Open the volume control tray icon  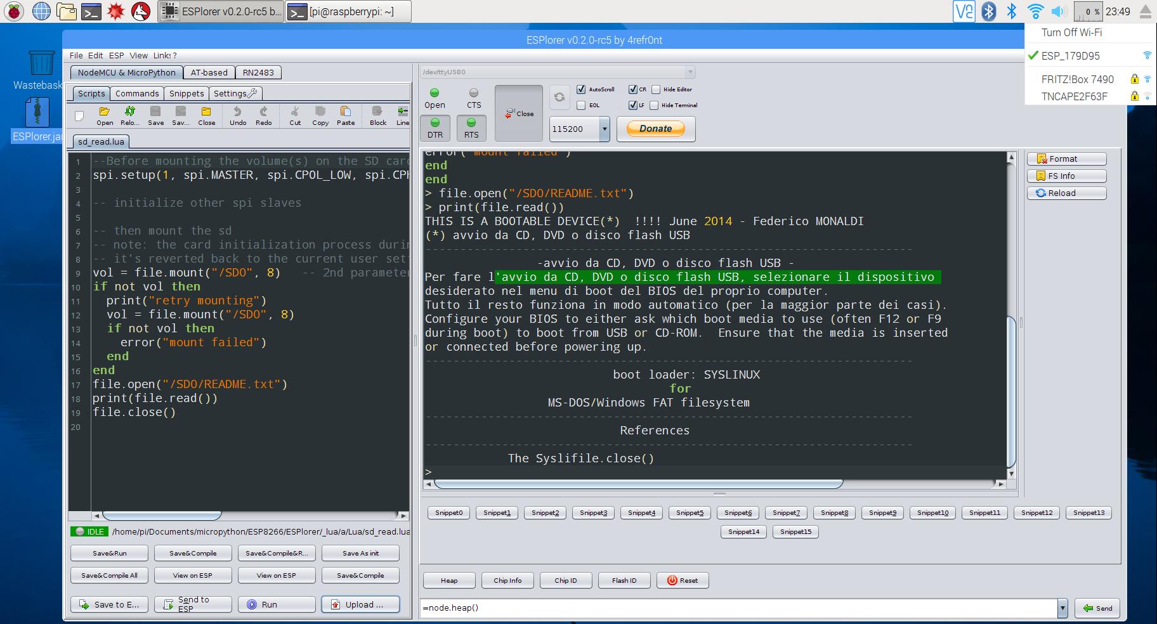(x=1058, y=11)
